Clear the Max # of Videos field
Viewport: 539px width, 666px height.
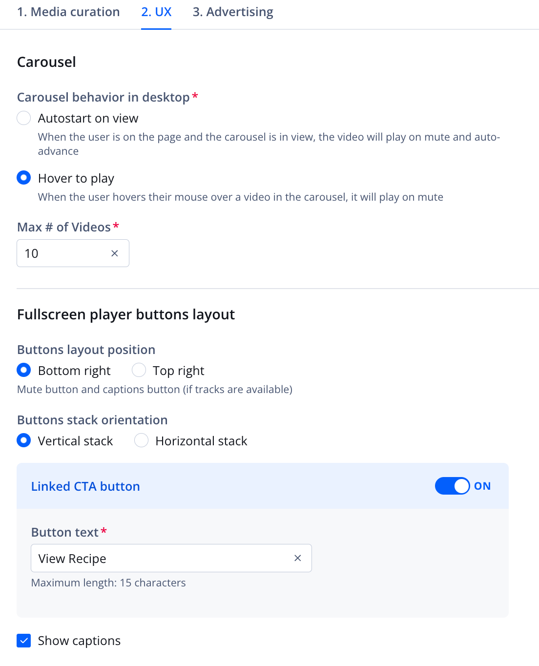tap(115, 253)
